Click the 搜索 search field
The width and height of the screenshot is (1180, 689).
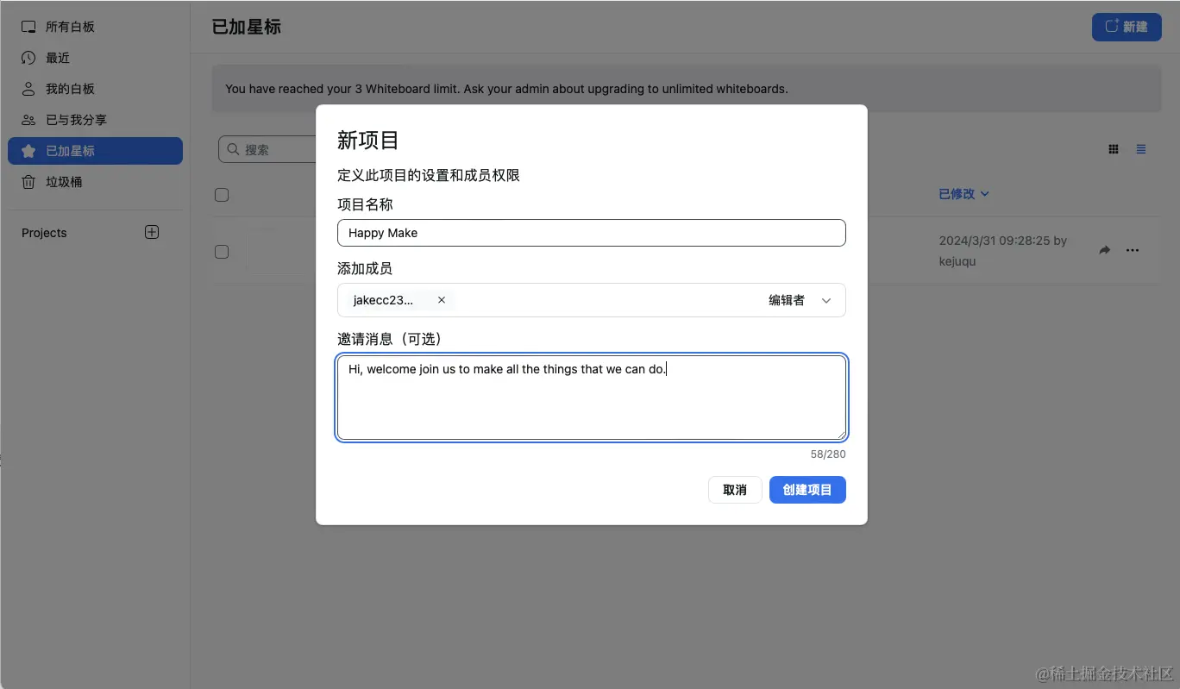coord(267,149)
